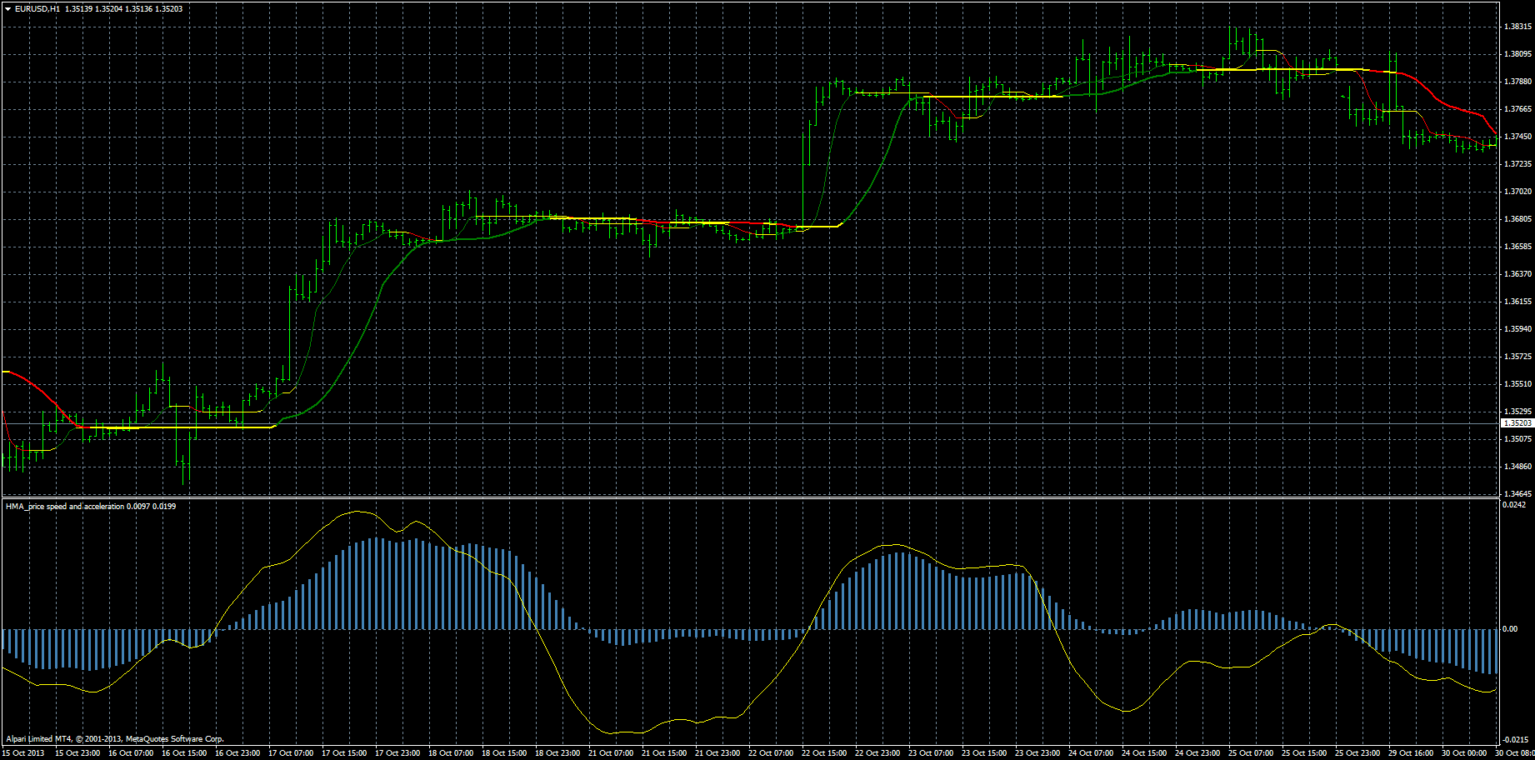Screen dimensions: 1535x760
Task: Click the 22 Oct 15:00 time label
Action: click(x=824, y=753)
